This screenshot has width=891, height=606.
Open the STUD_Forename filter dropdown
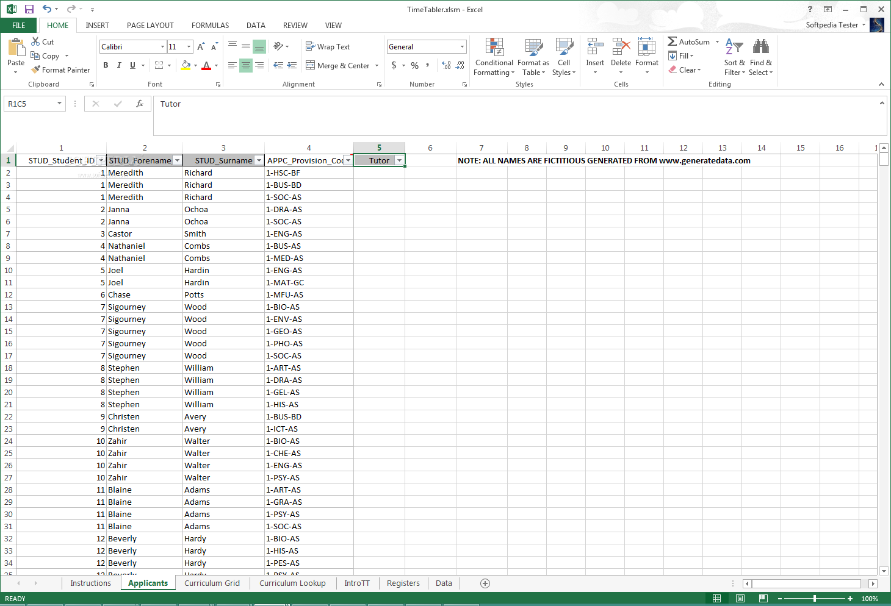(177, 160)
